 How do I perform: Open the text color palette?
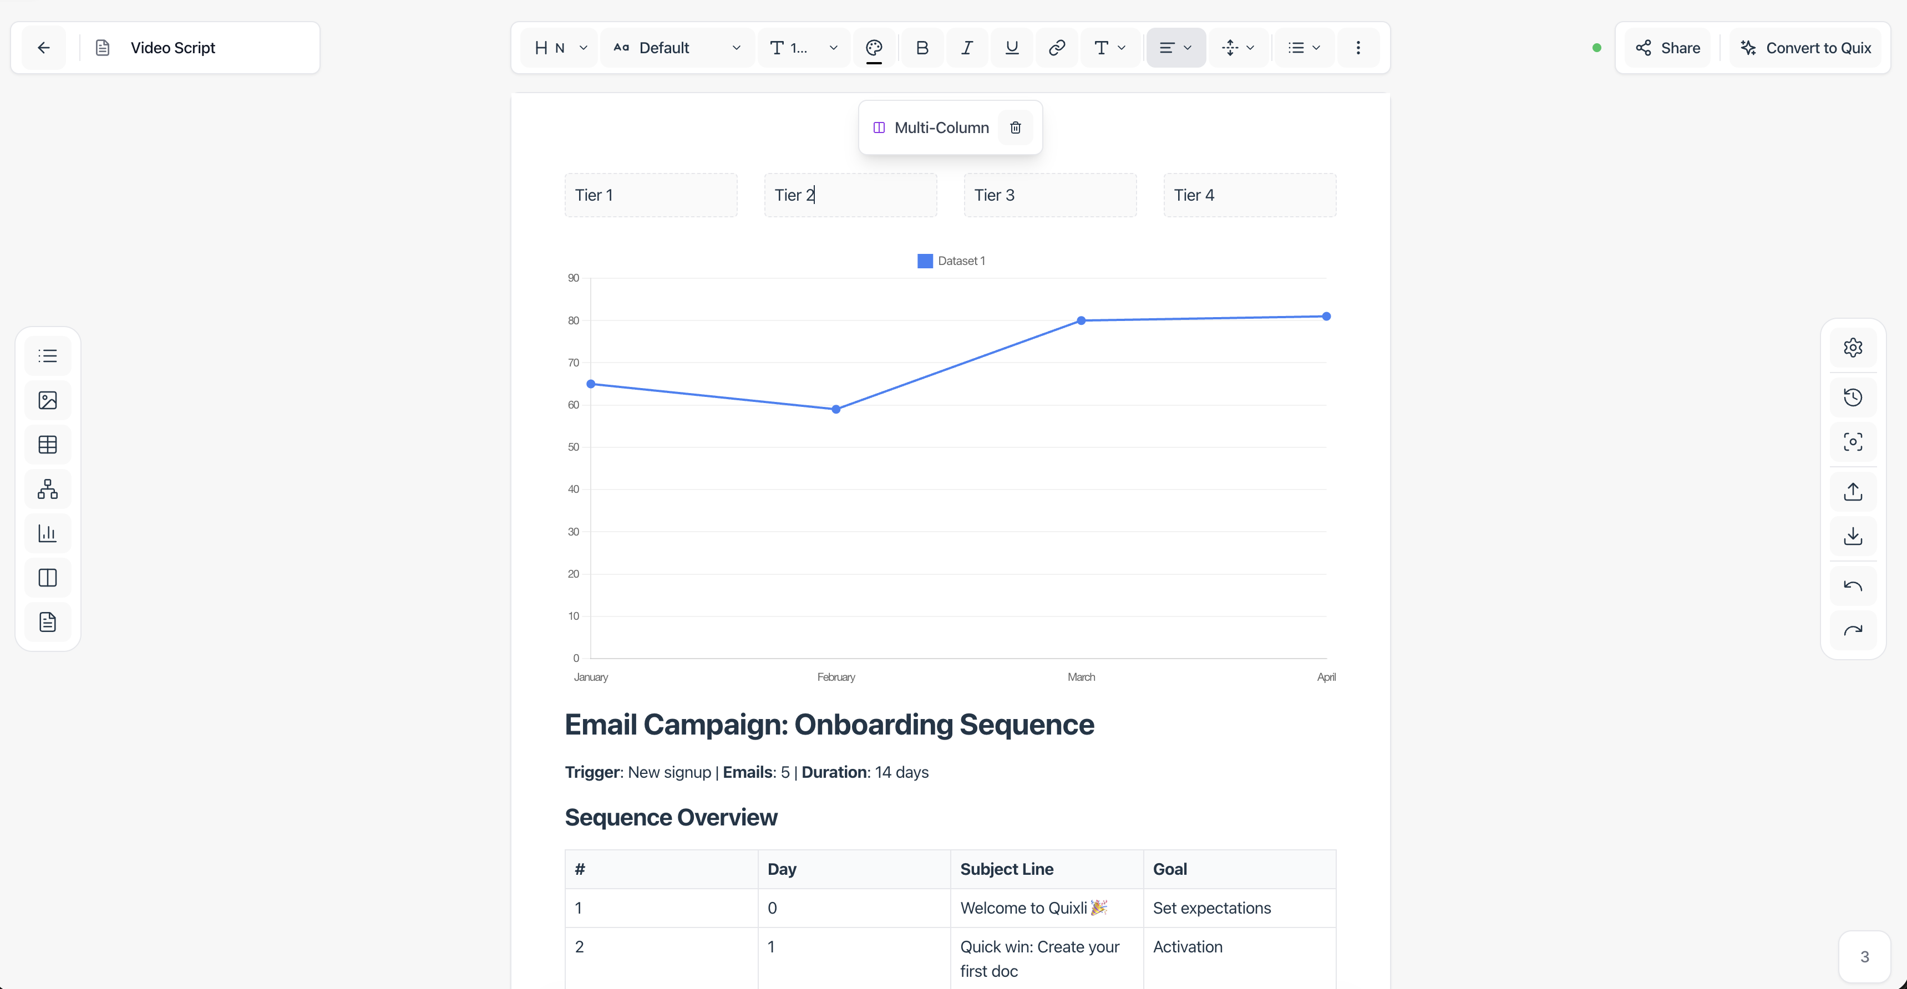(874, 47)
